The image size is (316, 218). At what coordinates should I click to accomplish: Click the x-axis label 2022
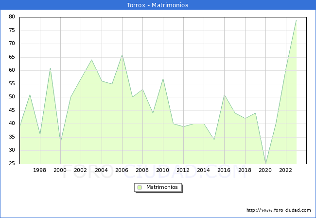(x=285, y=170)
